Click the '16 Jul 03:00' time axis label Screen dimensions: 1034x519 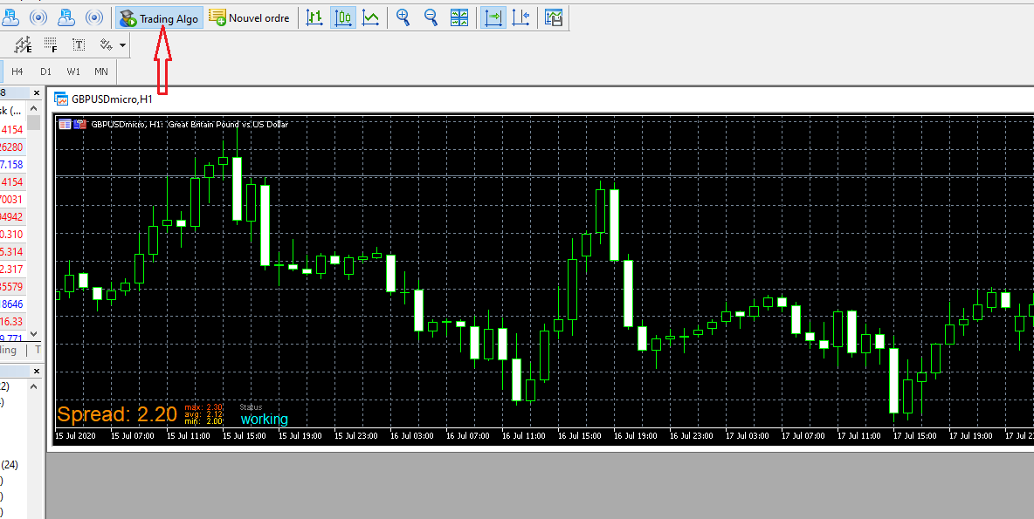412,436
